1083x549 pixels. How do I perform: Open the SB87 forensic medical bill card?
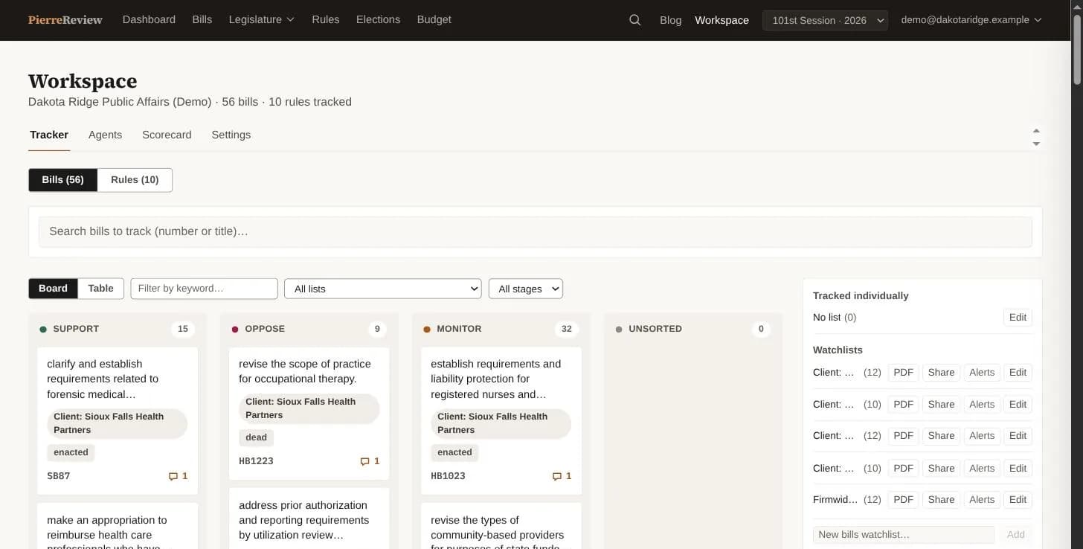118,421
